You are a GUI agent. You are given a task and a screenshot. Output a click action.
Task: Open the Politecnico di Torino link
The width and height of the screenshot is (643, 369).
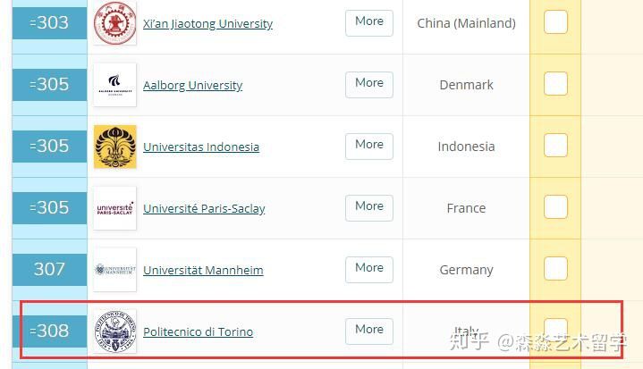click(198, 331)
